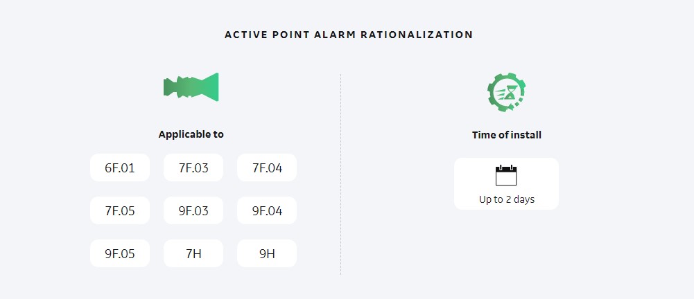Click the Active Point Alarm Rationalization heading
This screenshot has width=694, height=299.
click(x=348, y=35)
